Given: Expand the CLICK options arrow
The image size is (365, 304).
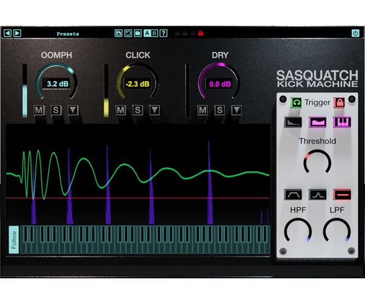Looking at the screenshot, I should [155, 110].
